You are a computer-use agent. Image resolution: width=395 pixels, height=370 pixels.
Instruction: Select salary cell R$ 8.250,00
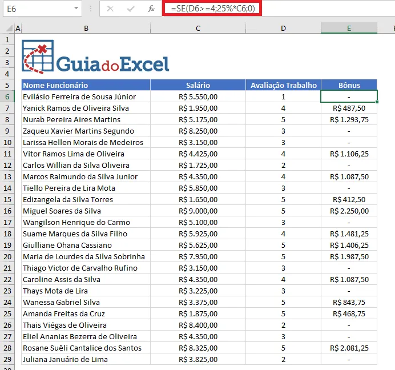[x=198, y=131]
